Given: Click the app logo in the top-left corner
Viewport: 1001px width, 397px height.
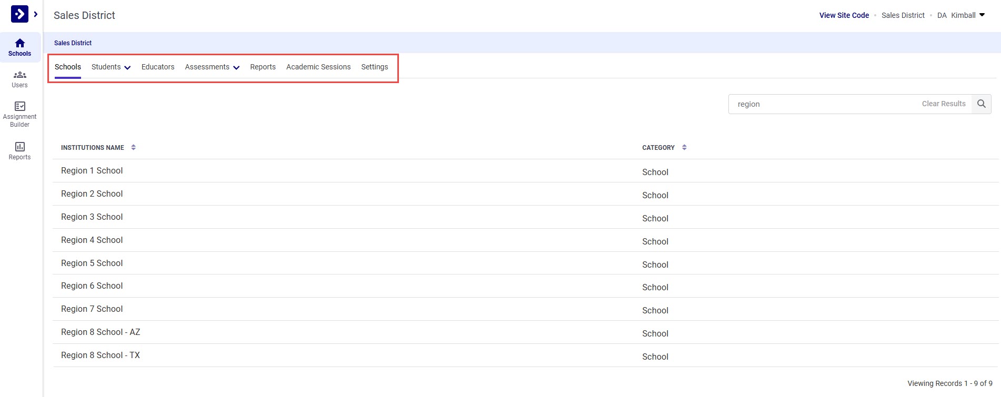Looking at the screenshot, I should tap(19, 14).
